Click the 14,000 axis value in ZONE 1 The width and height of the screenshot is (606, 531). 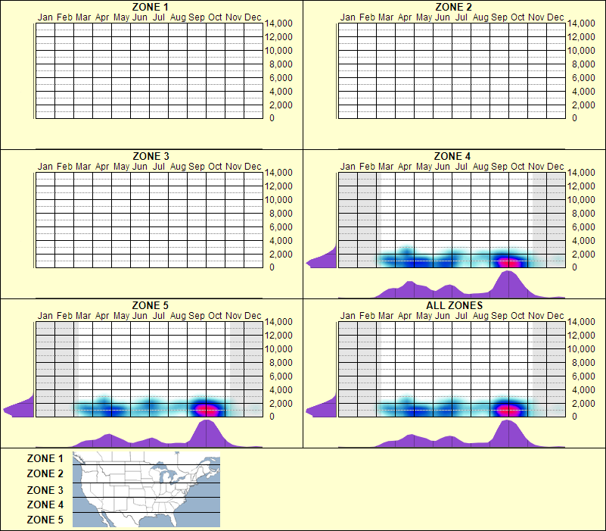pyautogui.click(x=277, y=23)
